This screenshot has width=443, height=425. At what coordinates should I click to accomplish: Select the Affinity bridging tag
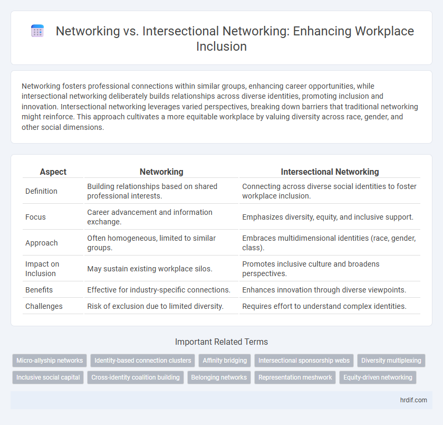click(225, 361)
